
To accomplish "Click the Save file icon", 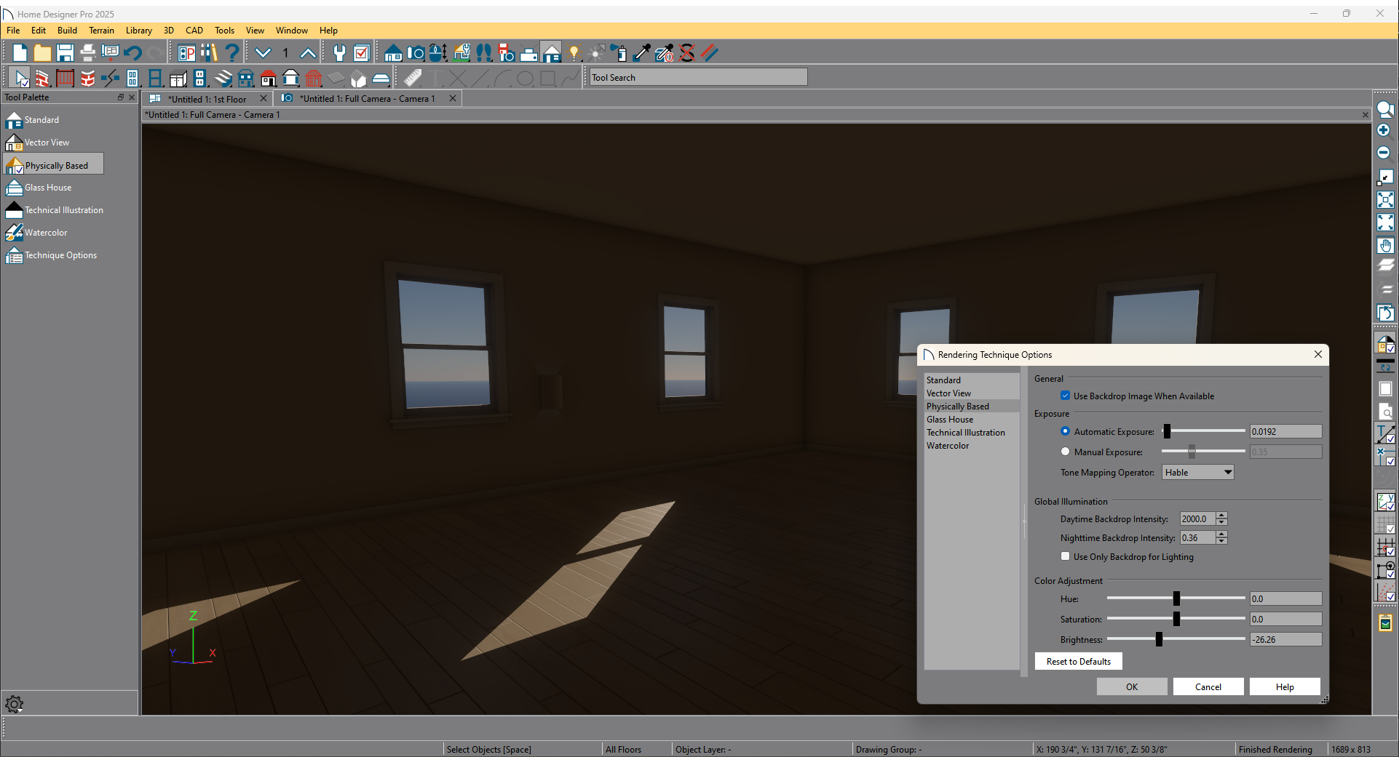I will (65, 52).
